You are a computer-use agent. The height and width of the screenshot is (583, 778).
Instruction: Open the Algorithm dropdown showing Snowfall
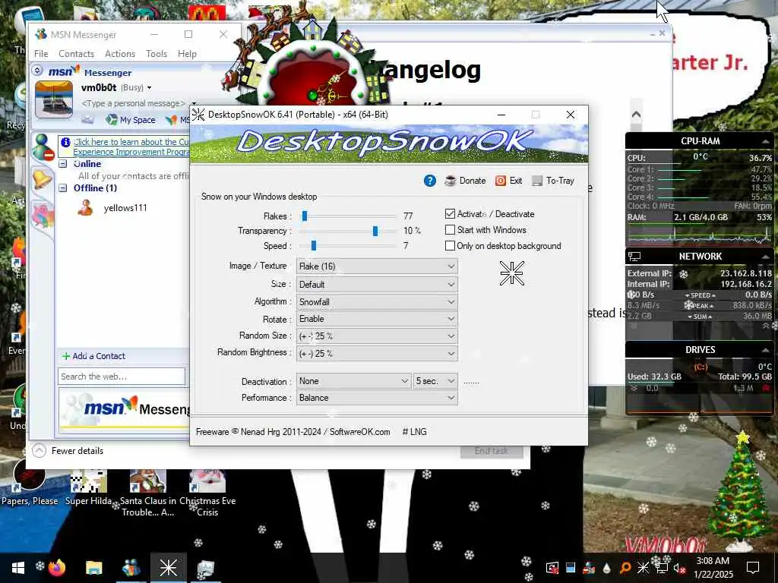tap(377, 302)
